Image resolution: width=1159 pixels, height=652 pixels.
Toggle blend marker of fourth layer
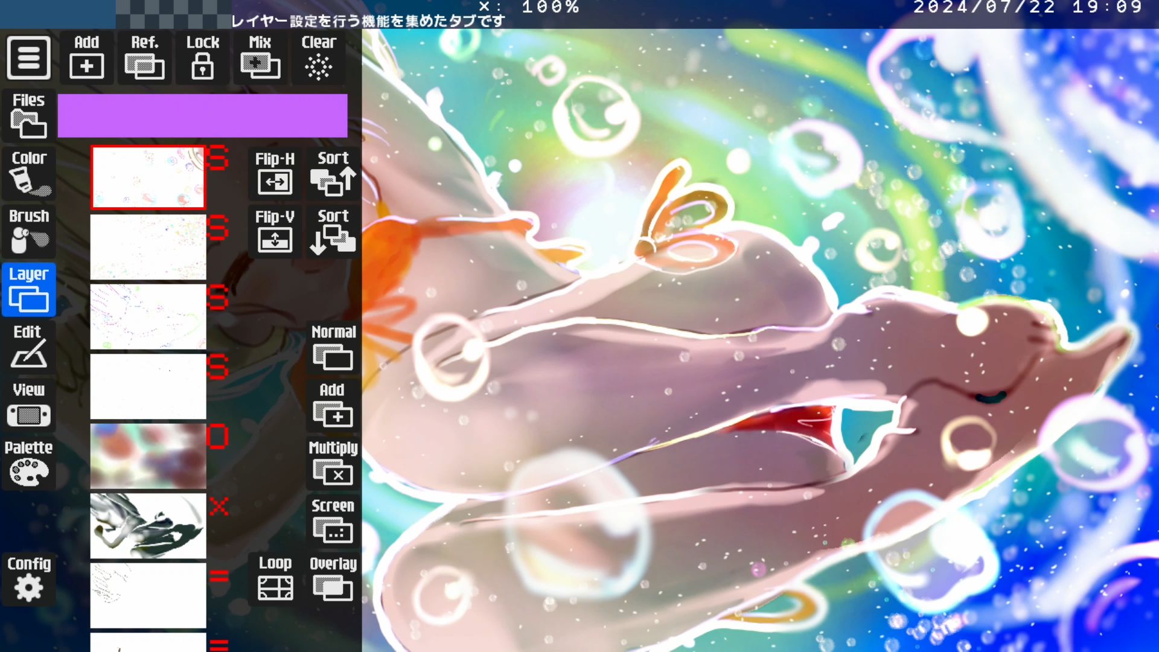(218, 366)
